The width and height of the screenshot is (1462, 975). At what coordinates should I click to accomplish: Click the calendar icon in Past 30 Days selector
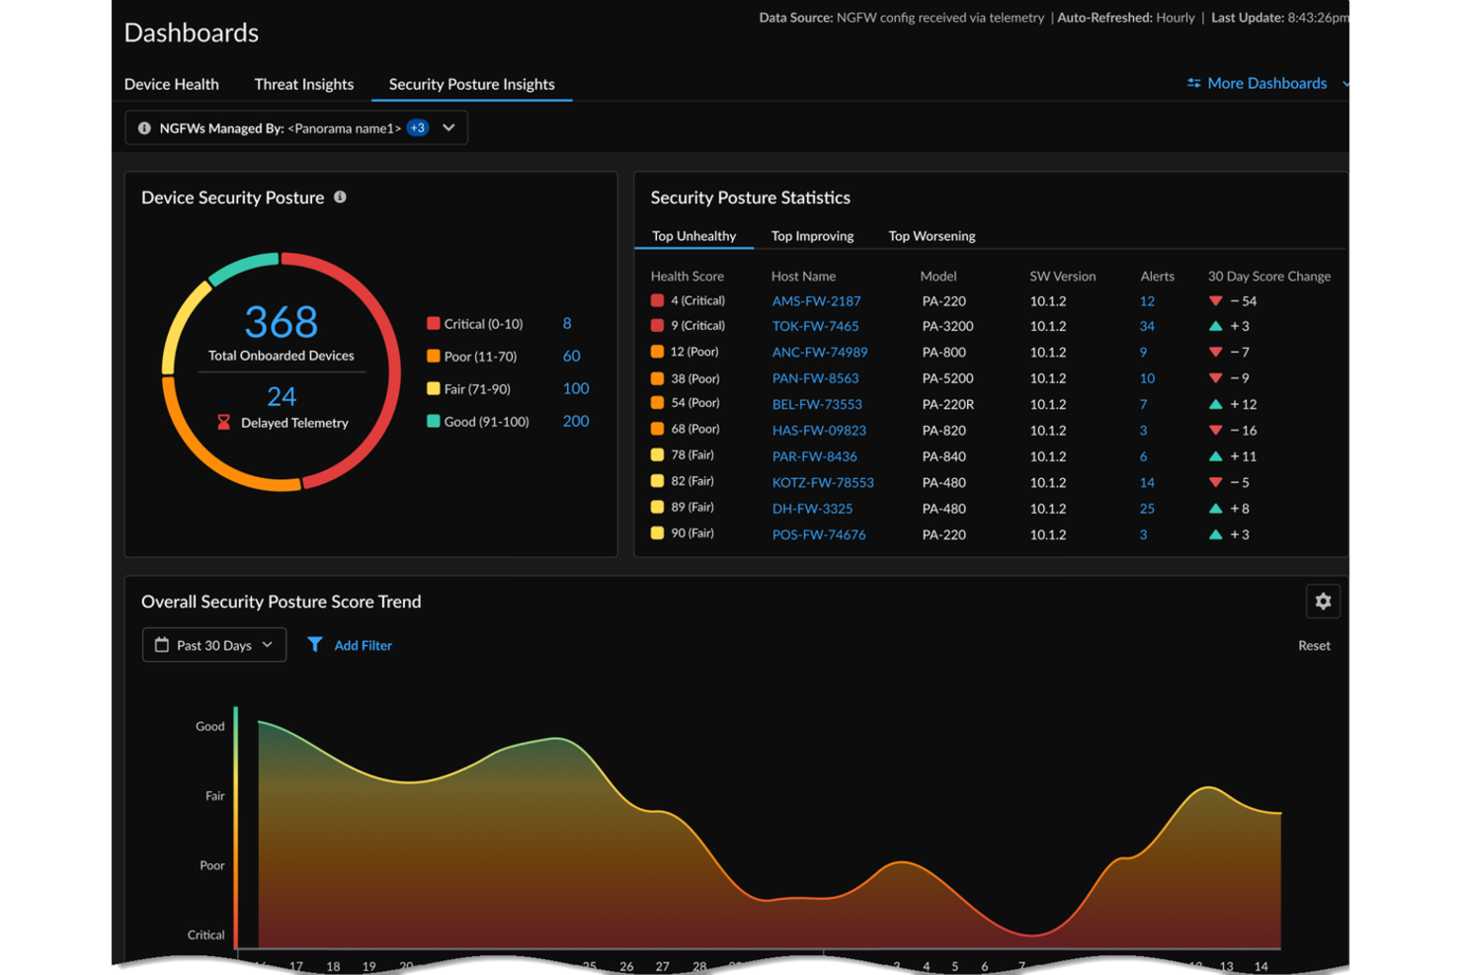coord(162,644)
